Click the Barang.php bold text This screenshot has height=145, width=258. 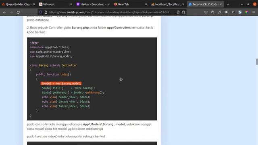pyautogui.click(x=80, y=28)
